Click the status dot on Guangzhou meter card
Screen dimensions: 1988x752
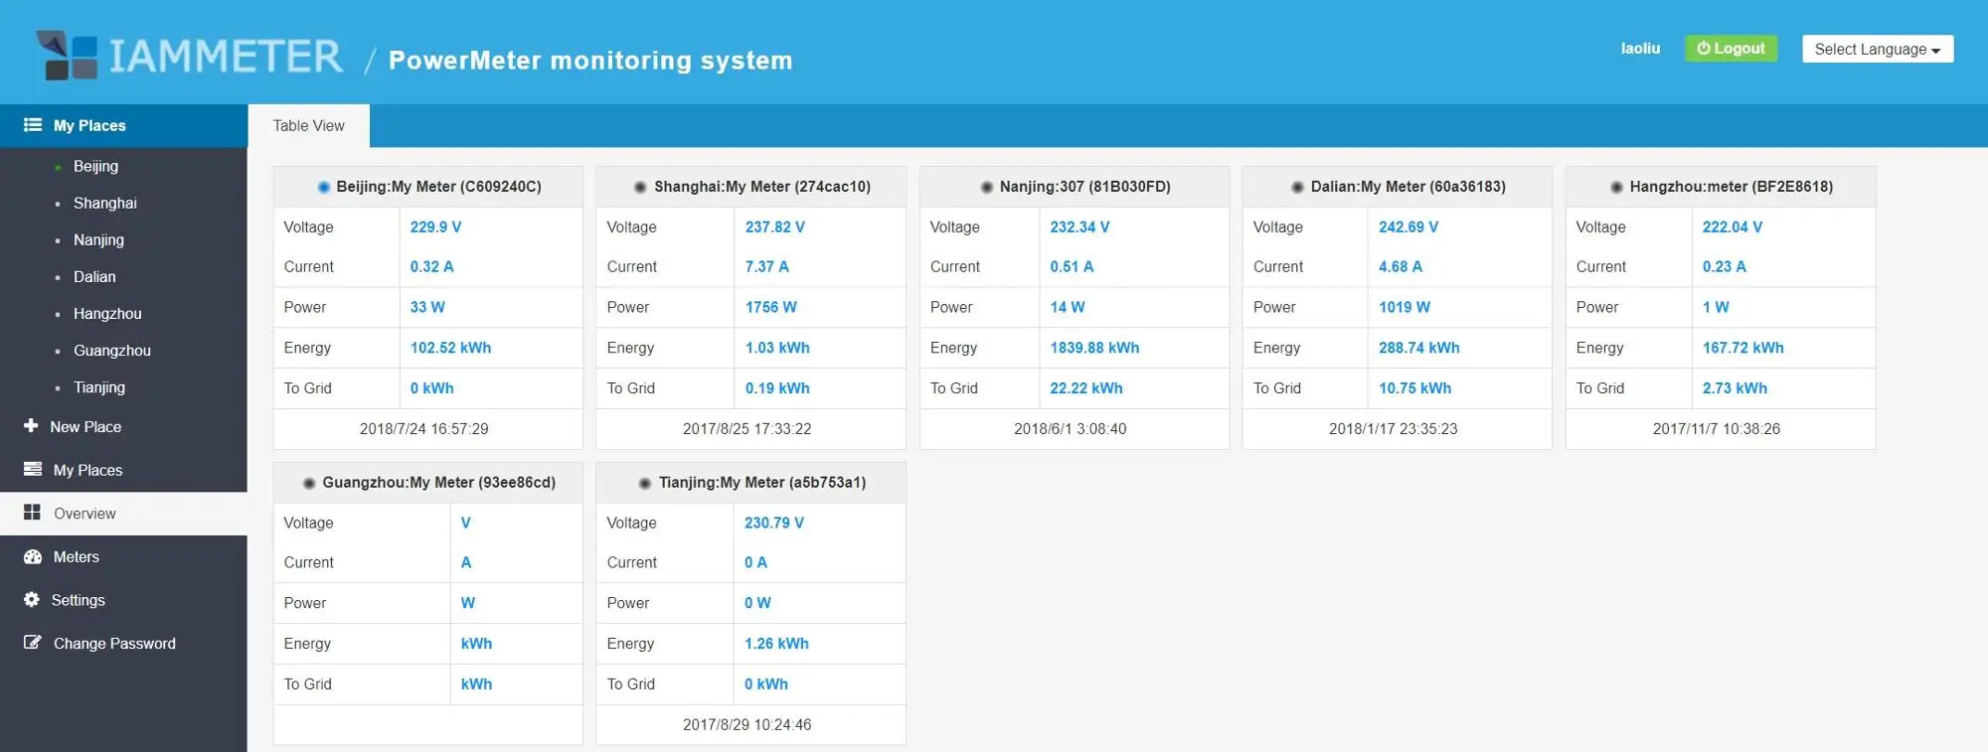coord(309,483)
